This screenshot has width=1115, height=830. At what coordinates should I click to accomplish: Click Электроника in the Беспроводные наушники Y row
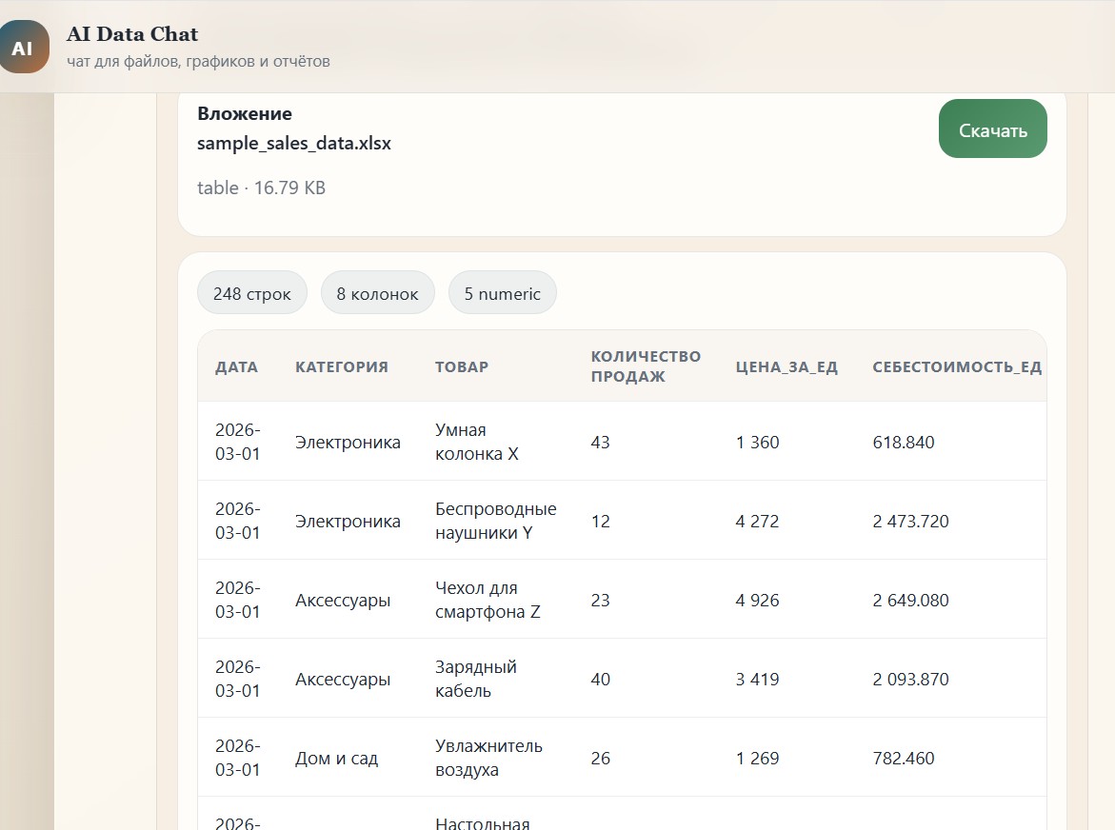point(348,521)
